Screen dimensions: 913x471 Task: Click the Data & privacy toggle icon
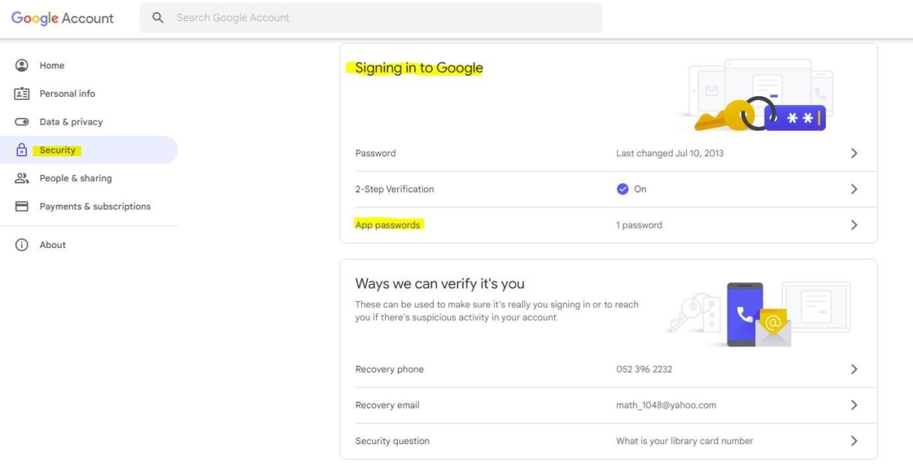pos(22,122)
